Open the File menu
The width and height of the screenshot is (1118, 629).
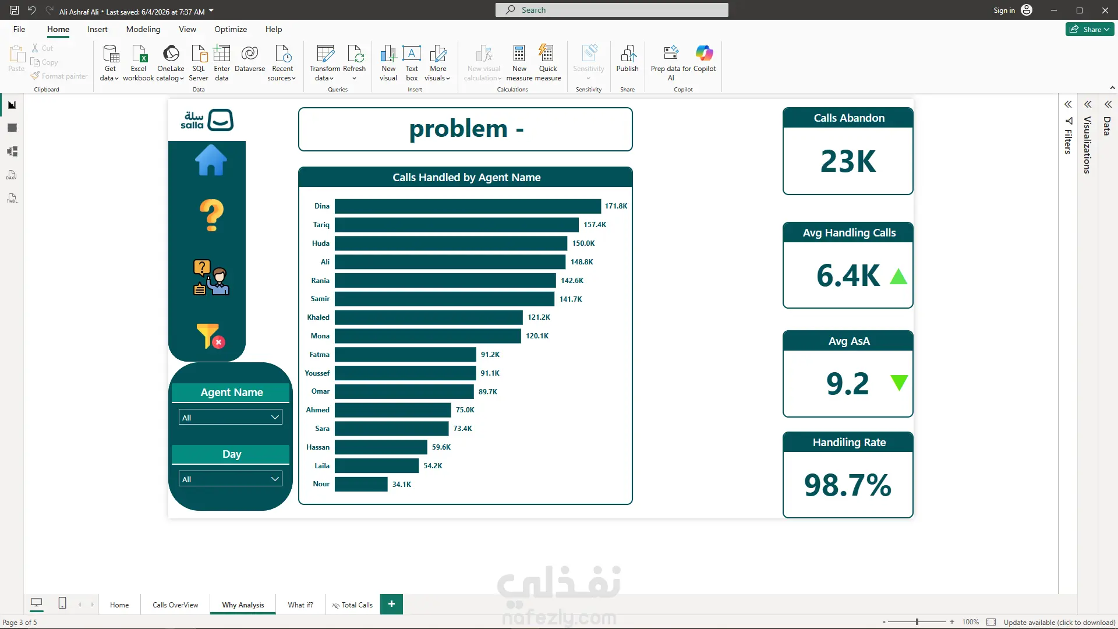19,29
